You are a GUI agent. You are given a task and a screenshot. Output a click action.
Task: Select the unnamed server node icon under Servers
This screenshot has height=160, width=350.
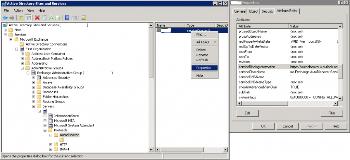point(45,111)
